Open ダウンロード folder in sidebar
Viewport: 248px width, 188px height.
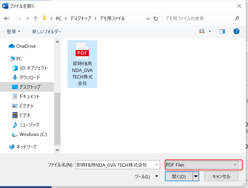tap(29, 77)
